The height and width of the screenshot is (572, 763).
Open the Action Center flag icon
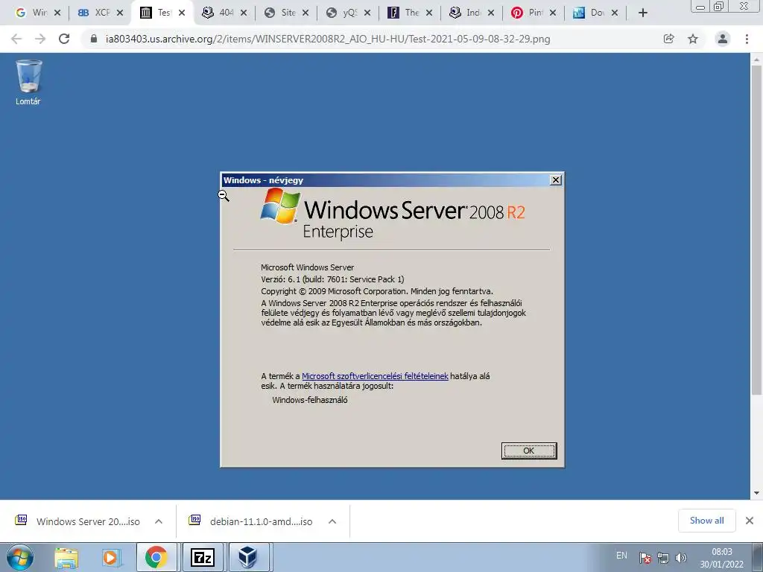(645, 558)
